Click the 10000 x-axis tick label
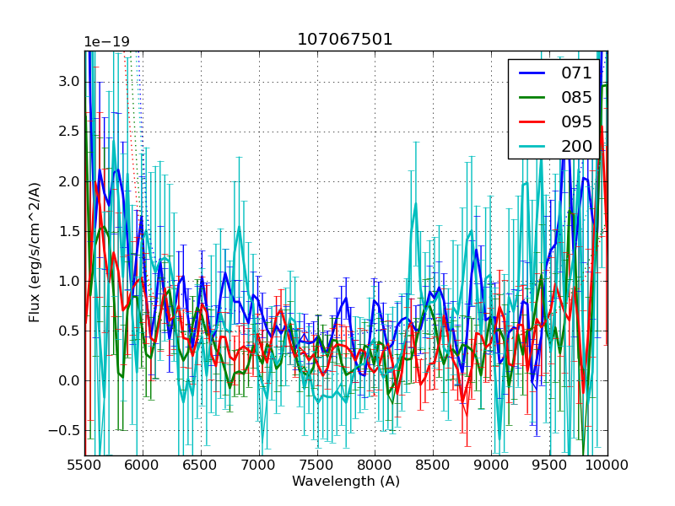Viewport: 675px width, 506px height. (x=607, y=466)
